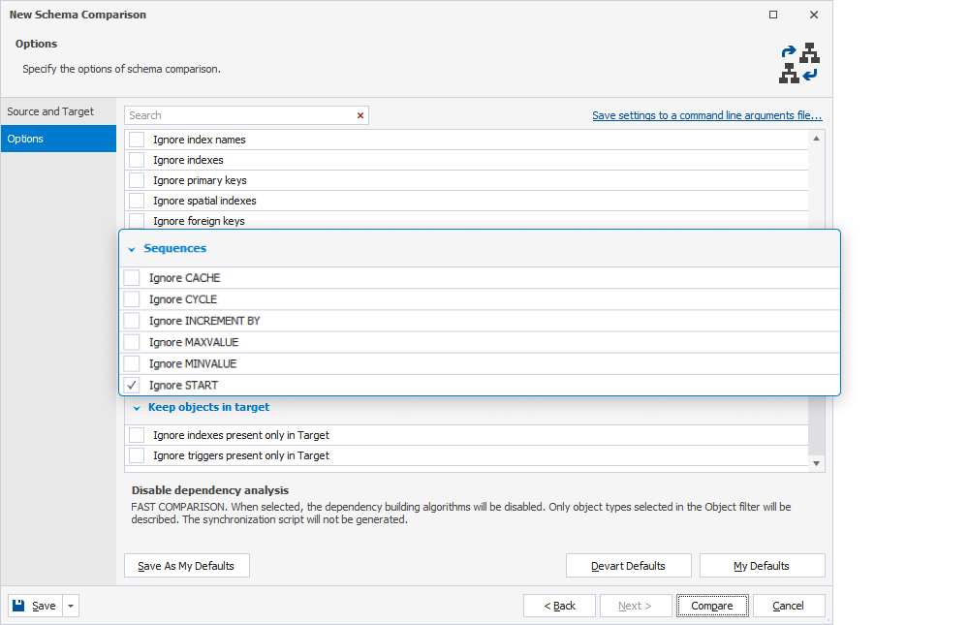Click the Sequences group header text
The width and height of the screenshot is (969, 625).
coord(174,248)
